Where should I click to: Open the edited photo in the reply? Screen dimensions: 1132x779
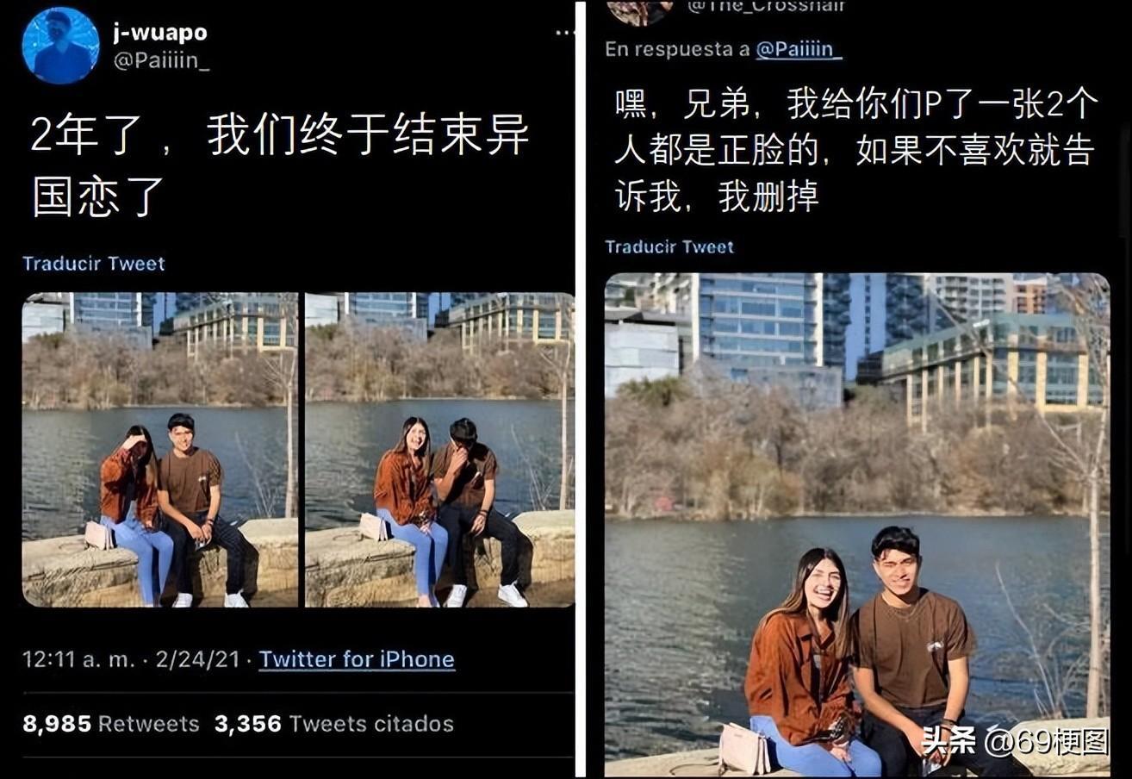click(x=857, y=525)
